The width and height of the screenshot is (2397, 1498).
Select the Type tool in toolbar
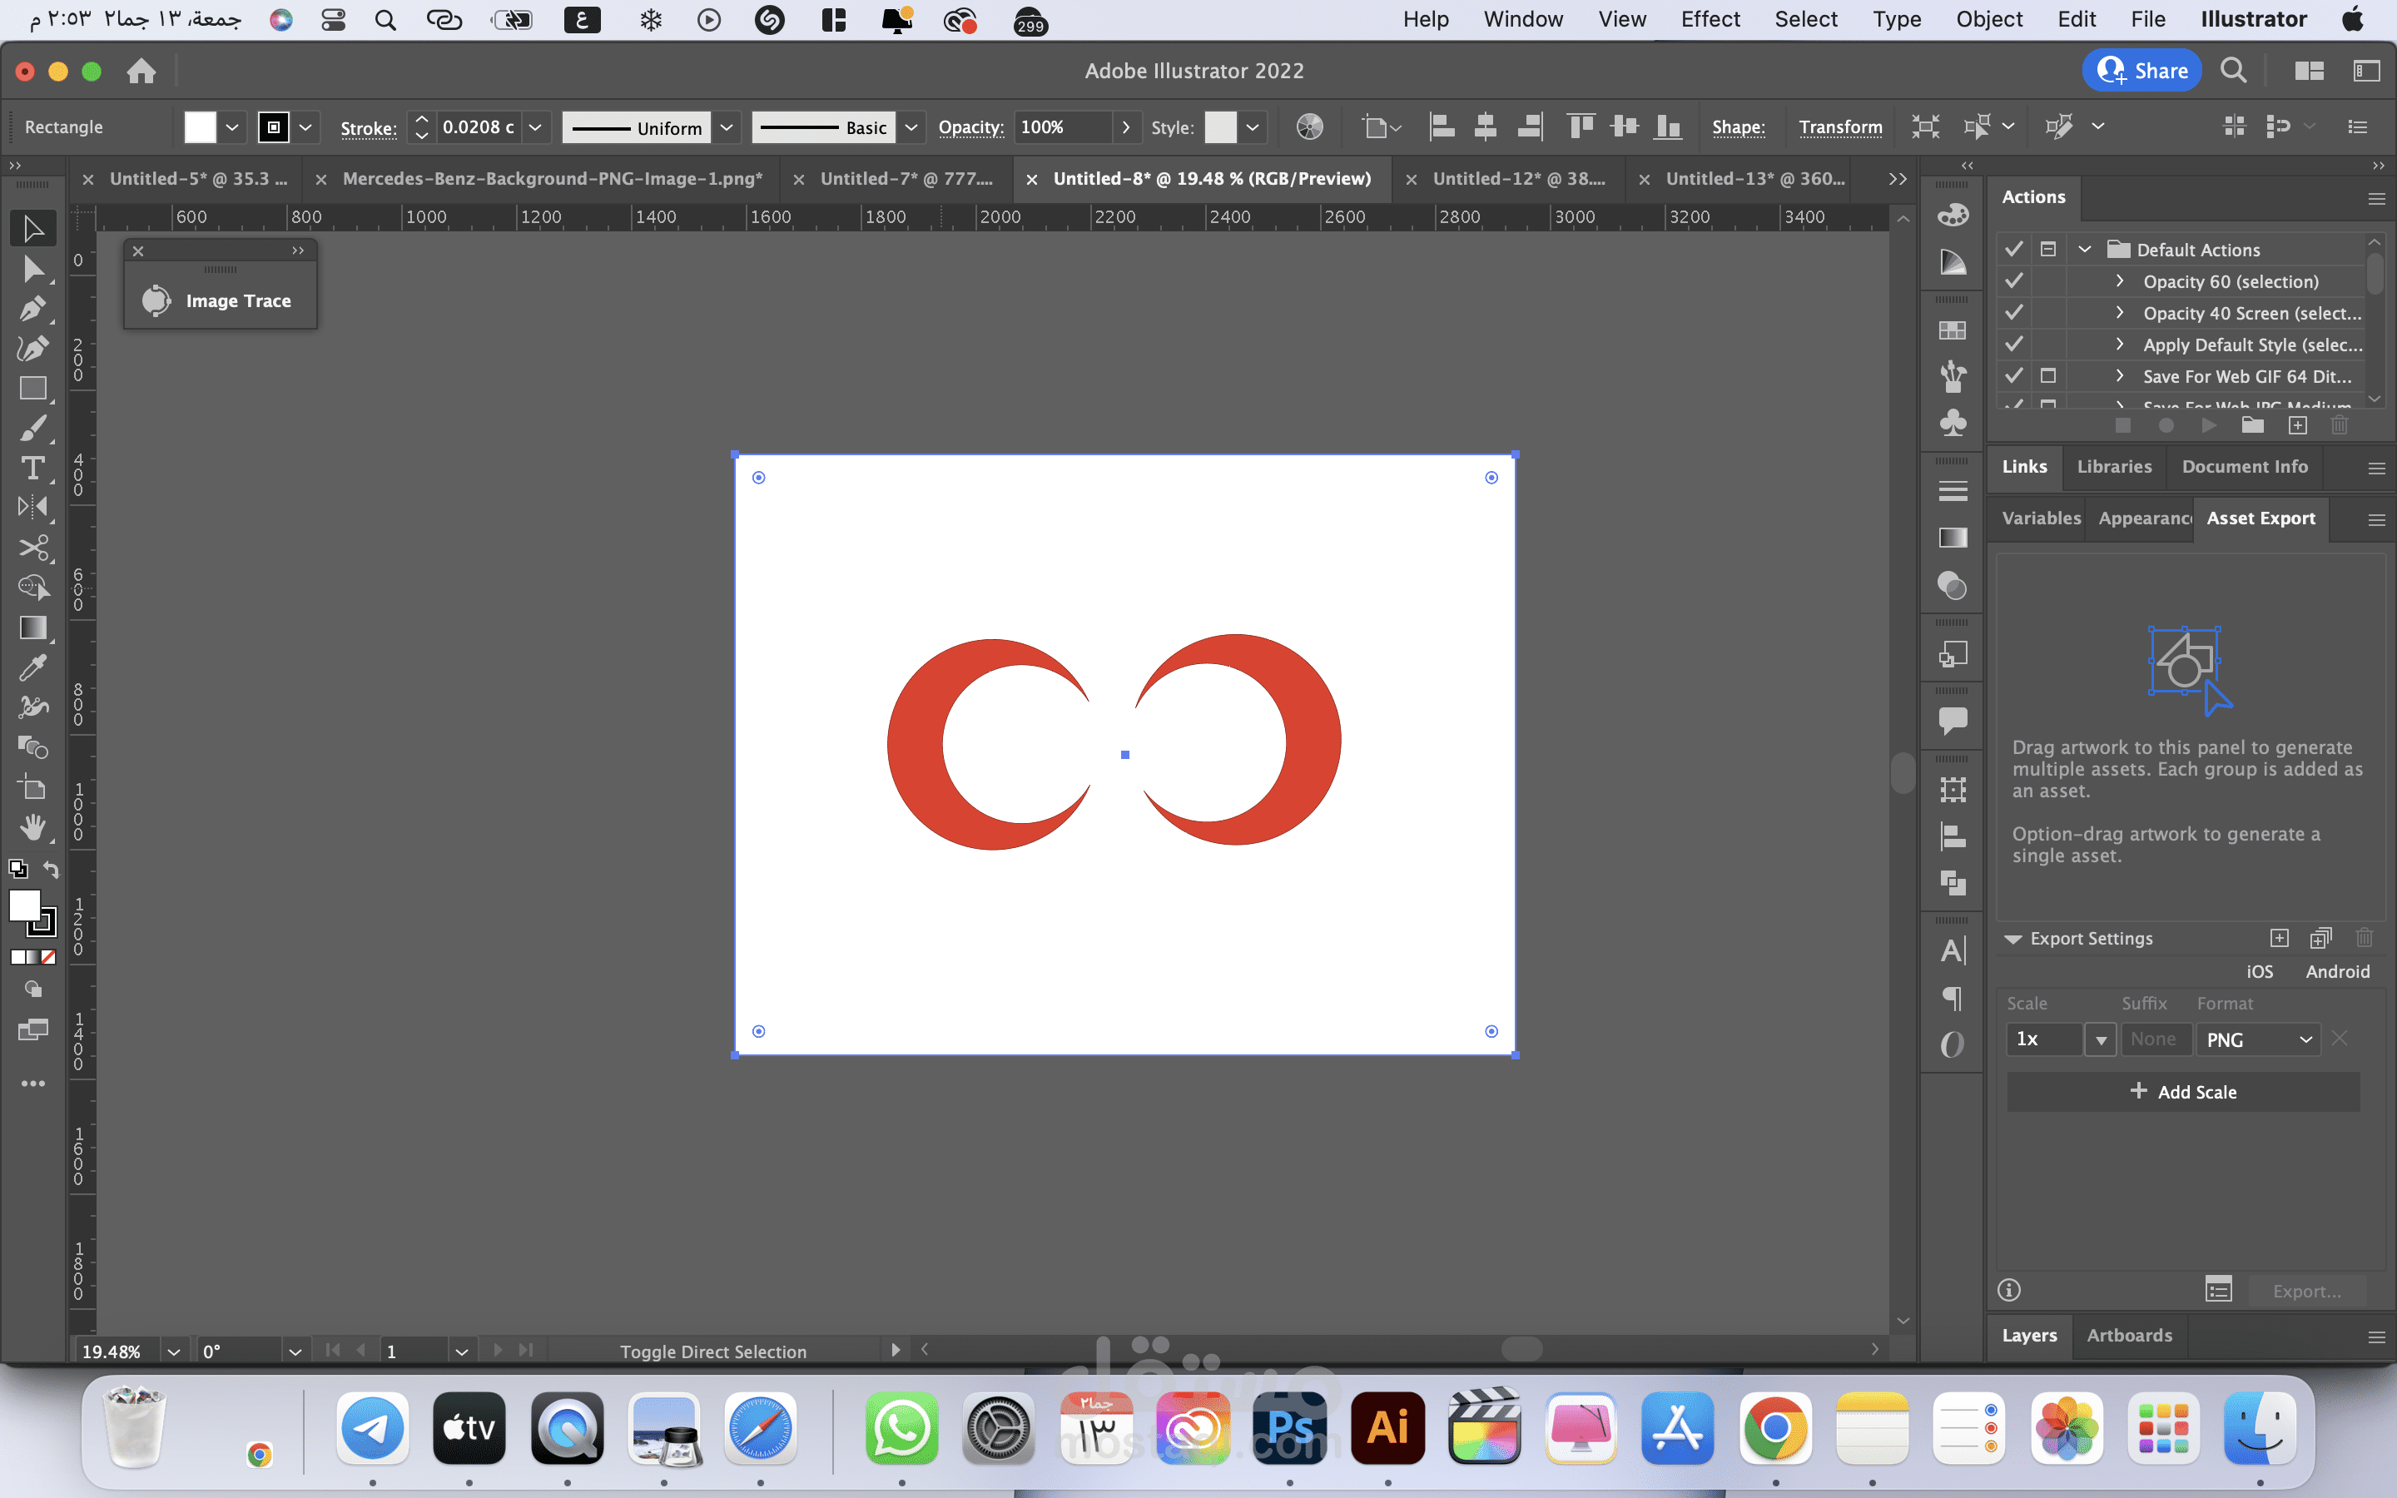click(32, 469)
